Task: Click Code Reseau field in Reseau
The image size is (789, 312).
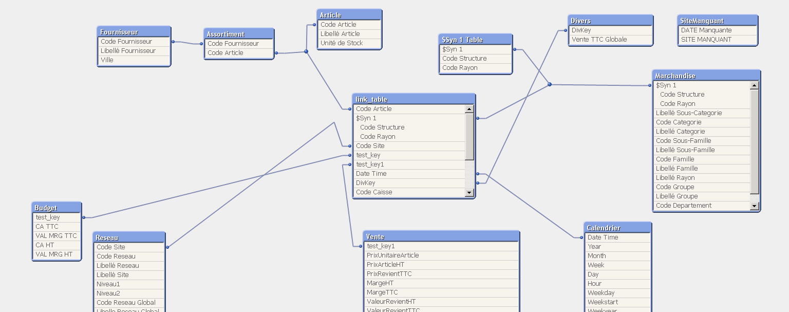Action: coord(129,256)
